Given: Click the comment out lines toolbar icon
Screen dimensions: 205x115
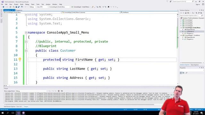Looking at the screenshot, I should 103,7.
